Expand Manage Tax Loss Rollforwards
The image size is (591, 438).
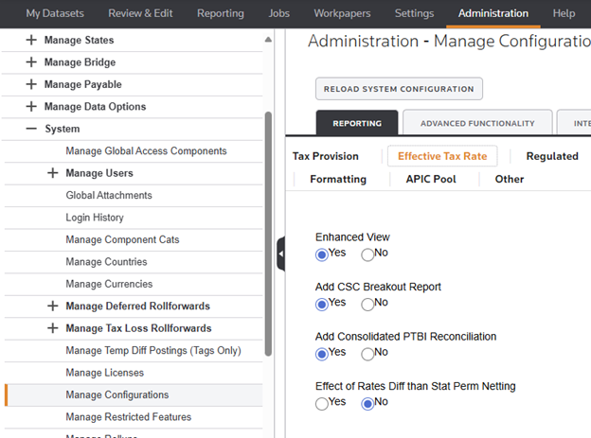[x=53, y=328]
